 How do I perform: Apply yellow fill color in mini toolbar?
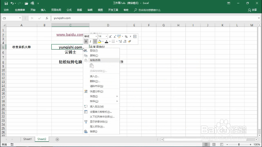[100, 41]
